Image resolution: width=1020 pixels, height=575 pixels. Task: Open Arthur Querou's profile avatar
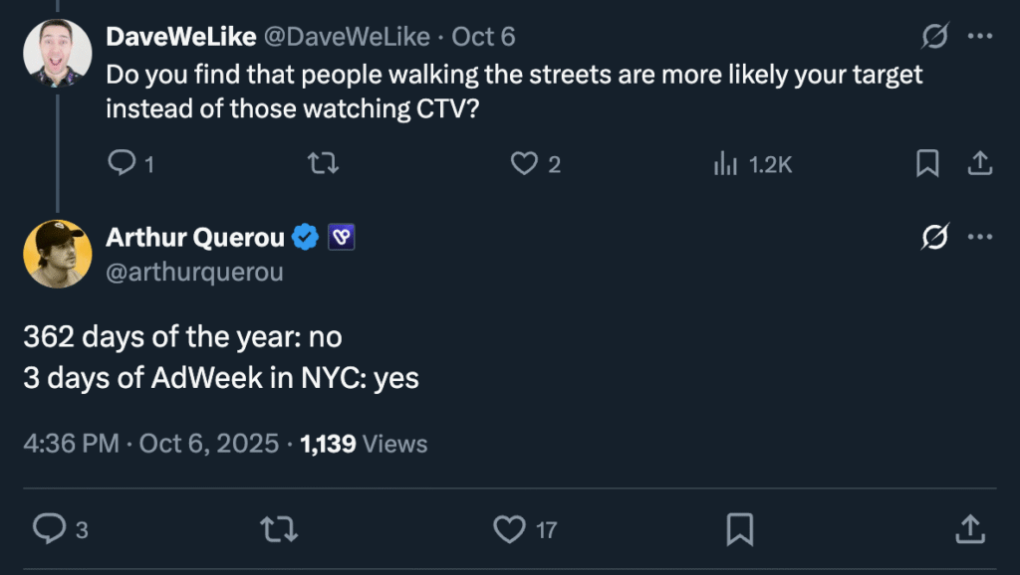point(57,254)
